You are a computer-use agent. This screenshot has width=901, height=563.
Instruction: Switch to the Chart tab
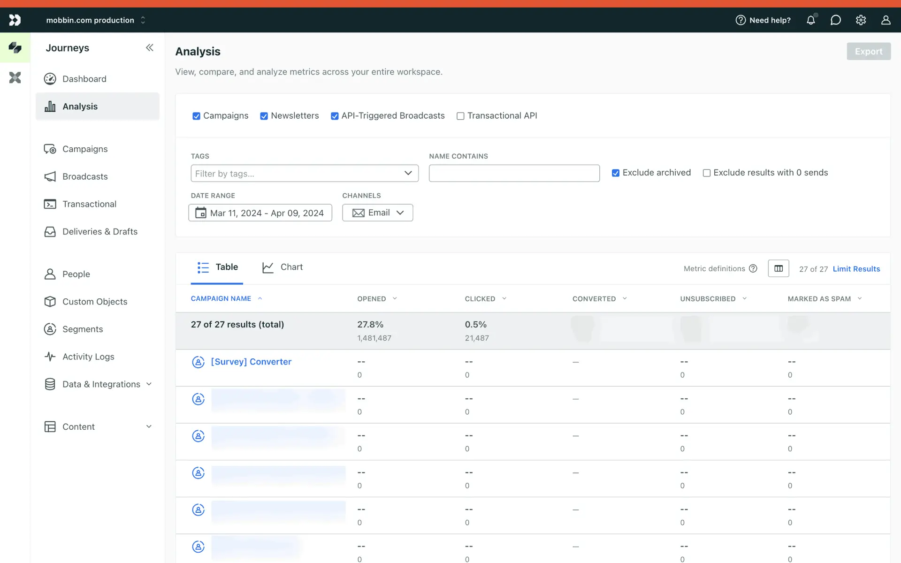pos(283,267)
